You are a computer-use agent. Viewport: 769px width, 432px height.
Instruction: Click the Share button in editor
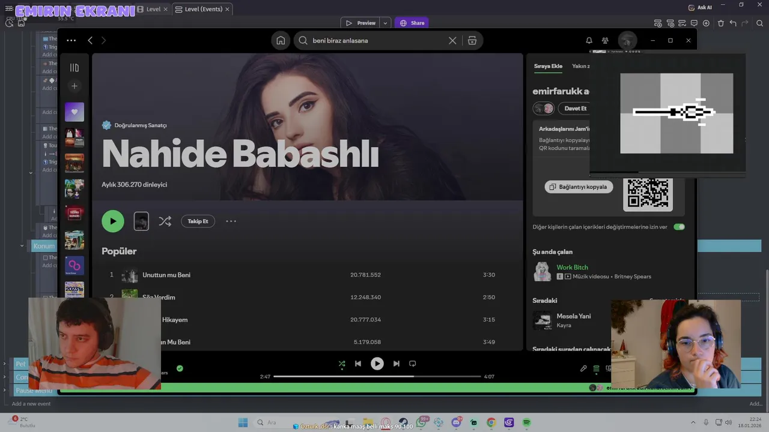(x=412, y=23)
